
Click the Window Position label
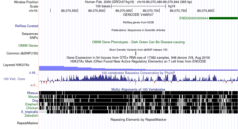click(26, 2)
